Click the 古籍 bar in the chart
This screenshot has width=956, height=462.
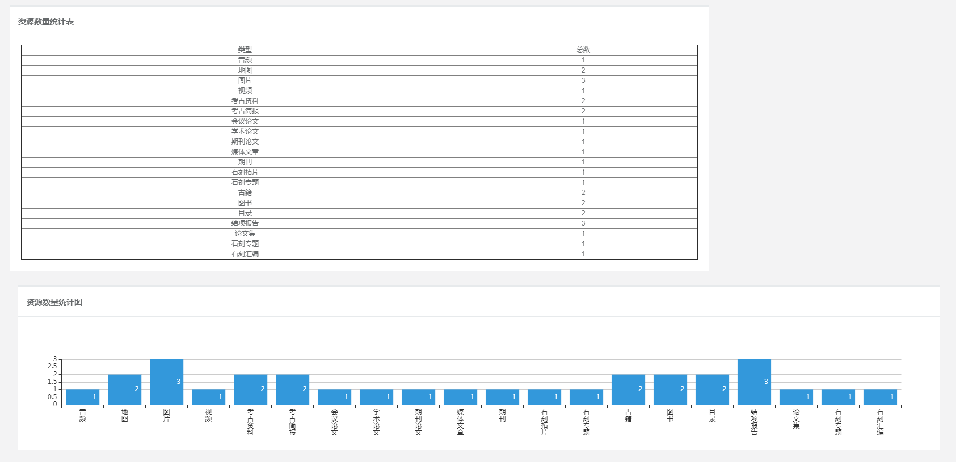628,389
